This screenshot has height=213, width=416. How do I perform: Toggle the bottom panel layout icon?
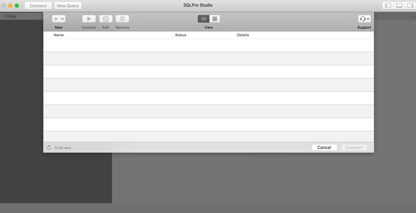(x=399, y=6)
